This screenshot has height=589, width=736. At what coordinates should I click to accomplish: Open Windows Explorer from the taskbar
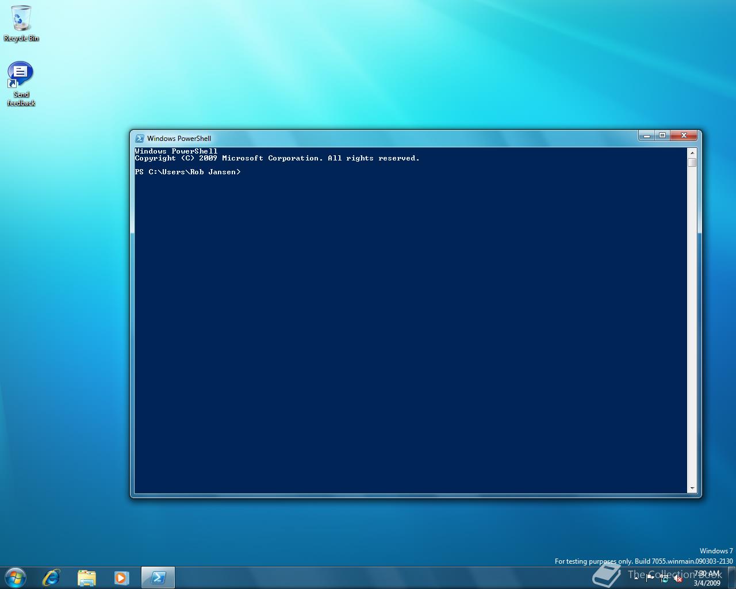86,577
